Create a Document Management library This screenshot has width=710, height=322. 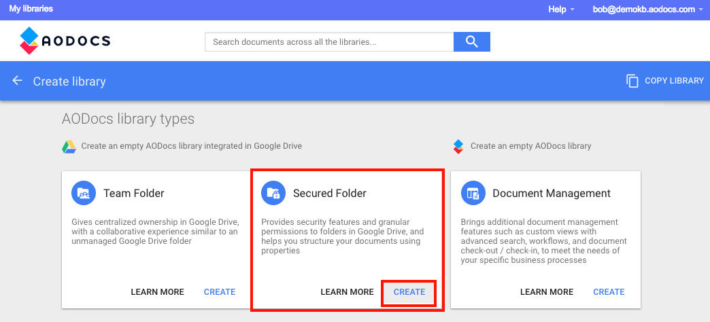pos(609,292)
